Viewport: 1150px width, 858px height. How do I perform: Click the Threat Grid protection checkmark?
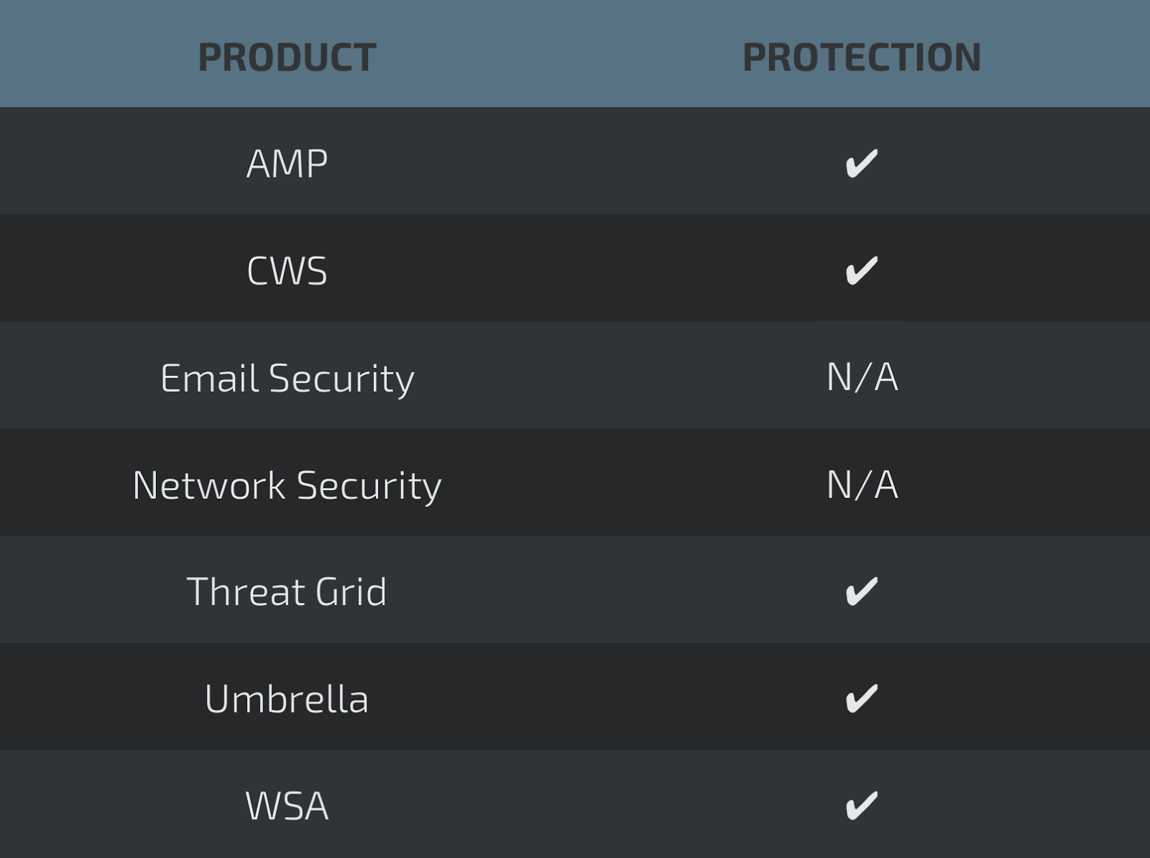click(861, 591)
